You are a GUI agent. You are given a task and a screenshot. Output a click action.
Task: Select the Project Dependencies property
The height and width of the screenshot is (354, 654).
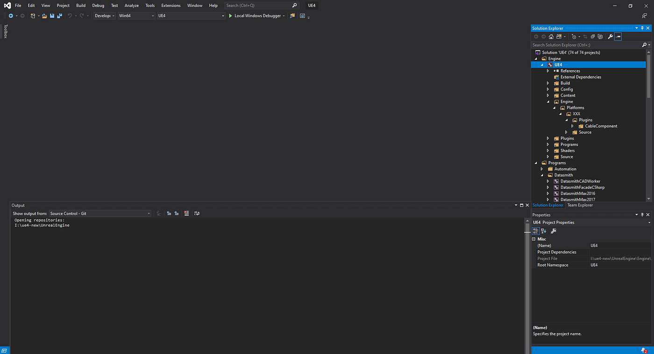557,252
